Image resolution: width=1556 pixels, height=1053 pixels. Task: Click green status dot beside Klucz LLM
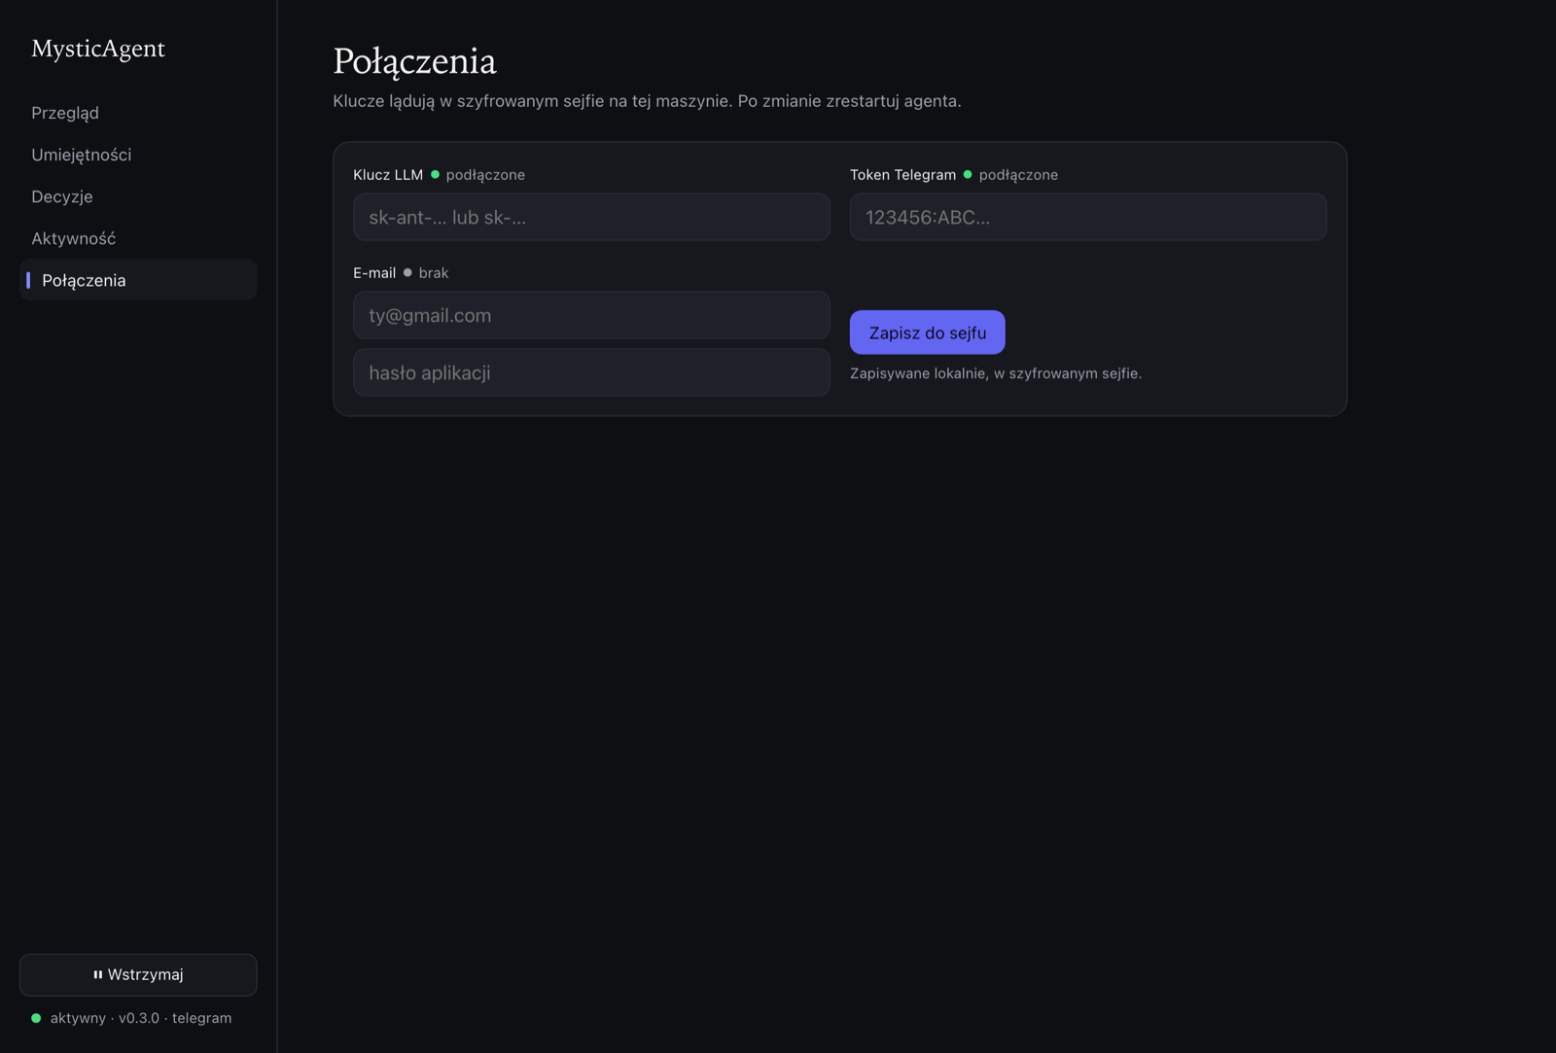(x=435, y=175)
